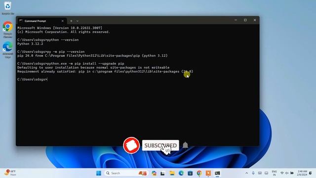
Task: Show hidden system tray icons
Action: click(247, 173)
